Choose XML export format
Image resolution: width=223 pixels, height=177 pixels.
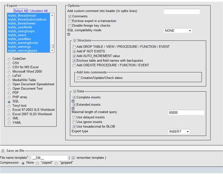[x=9, y=119]
